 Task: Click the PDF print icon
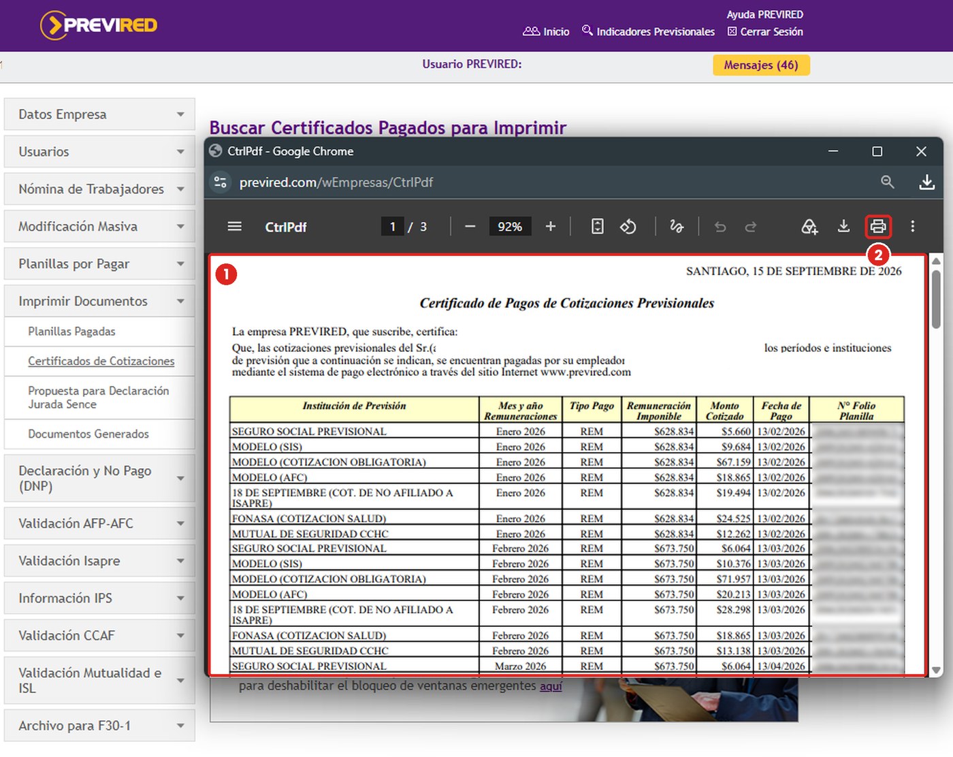(x=878, y=226)
